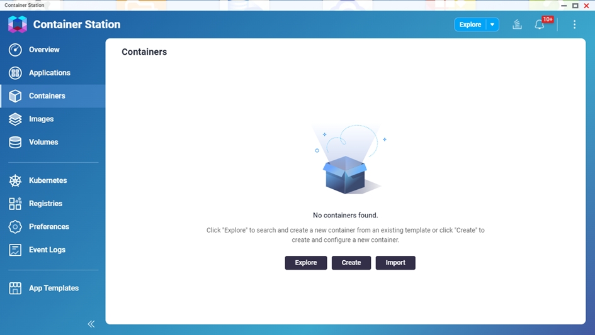Open notifications bell with 10+ badge

pos(540,25)
